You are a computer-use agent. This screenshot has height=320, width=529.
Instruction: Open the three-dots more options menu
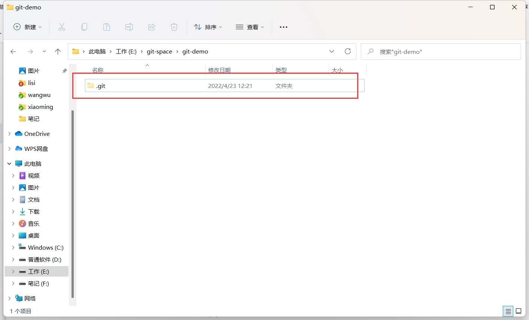(283, 27)
